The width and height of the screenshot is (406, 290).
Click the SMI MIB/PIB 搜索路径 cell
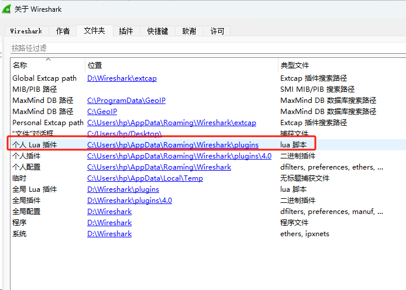318,89
